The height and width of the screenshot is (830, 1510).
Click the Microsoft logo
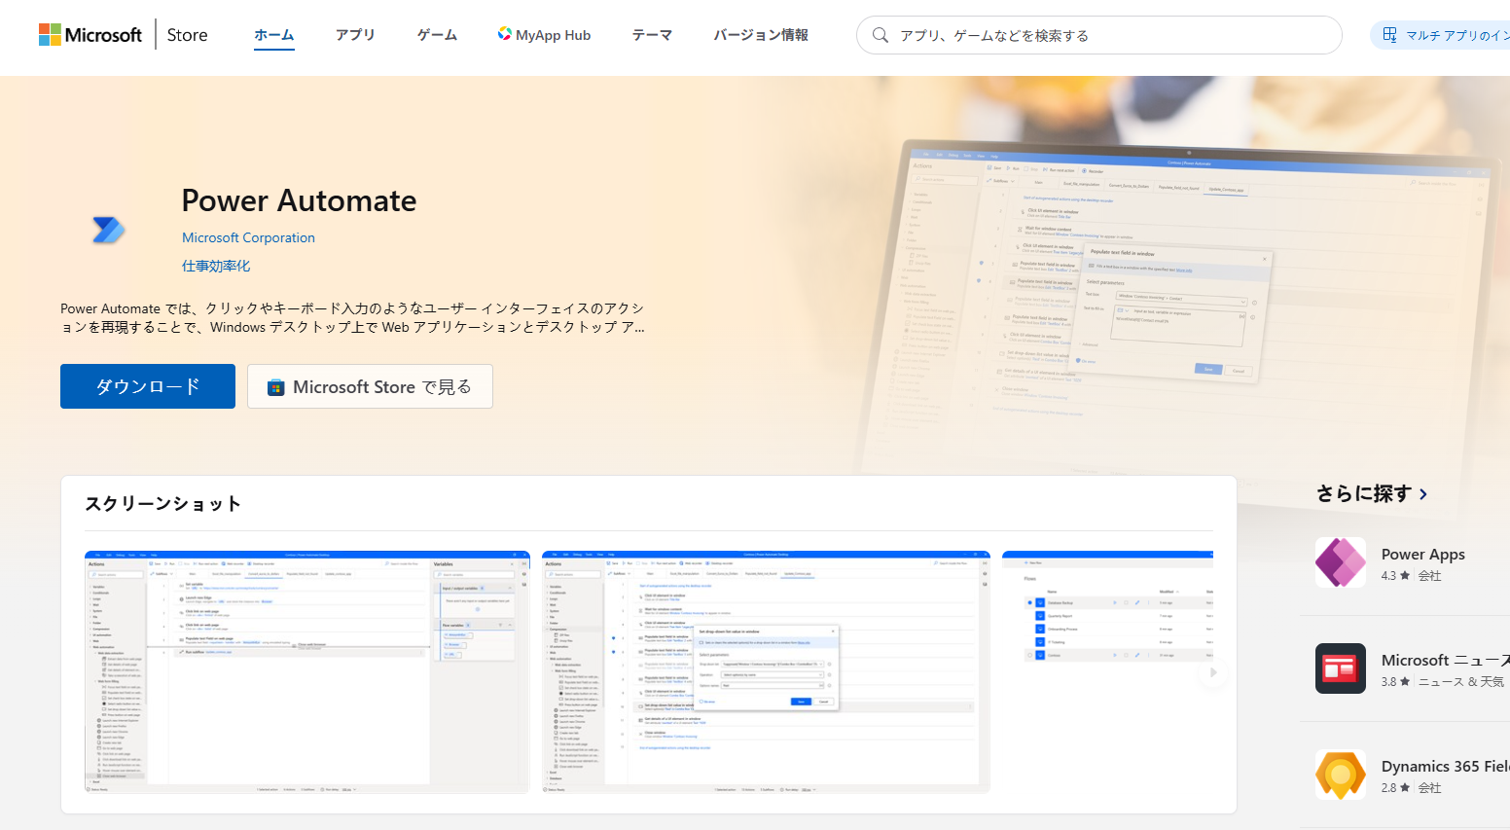coord(90,35)
